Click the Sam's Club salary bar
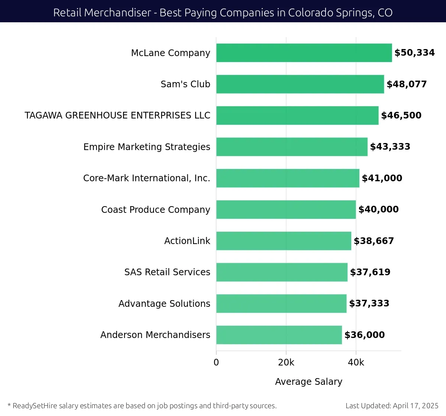The image size is (446, 416). [x=300, y=84]
